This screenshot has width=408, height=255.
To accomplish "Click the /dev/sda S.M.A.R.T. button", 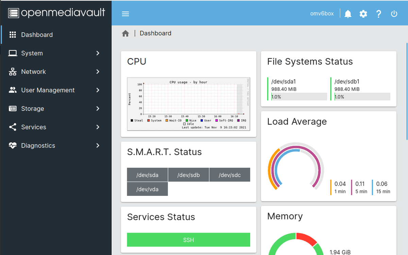I will [x=147, y=175].
